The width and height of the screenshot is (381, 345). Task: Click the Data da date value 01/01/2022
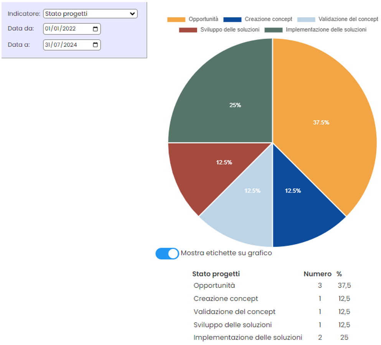pyautogui.click(x=60, y=29)
